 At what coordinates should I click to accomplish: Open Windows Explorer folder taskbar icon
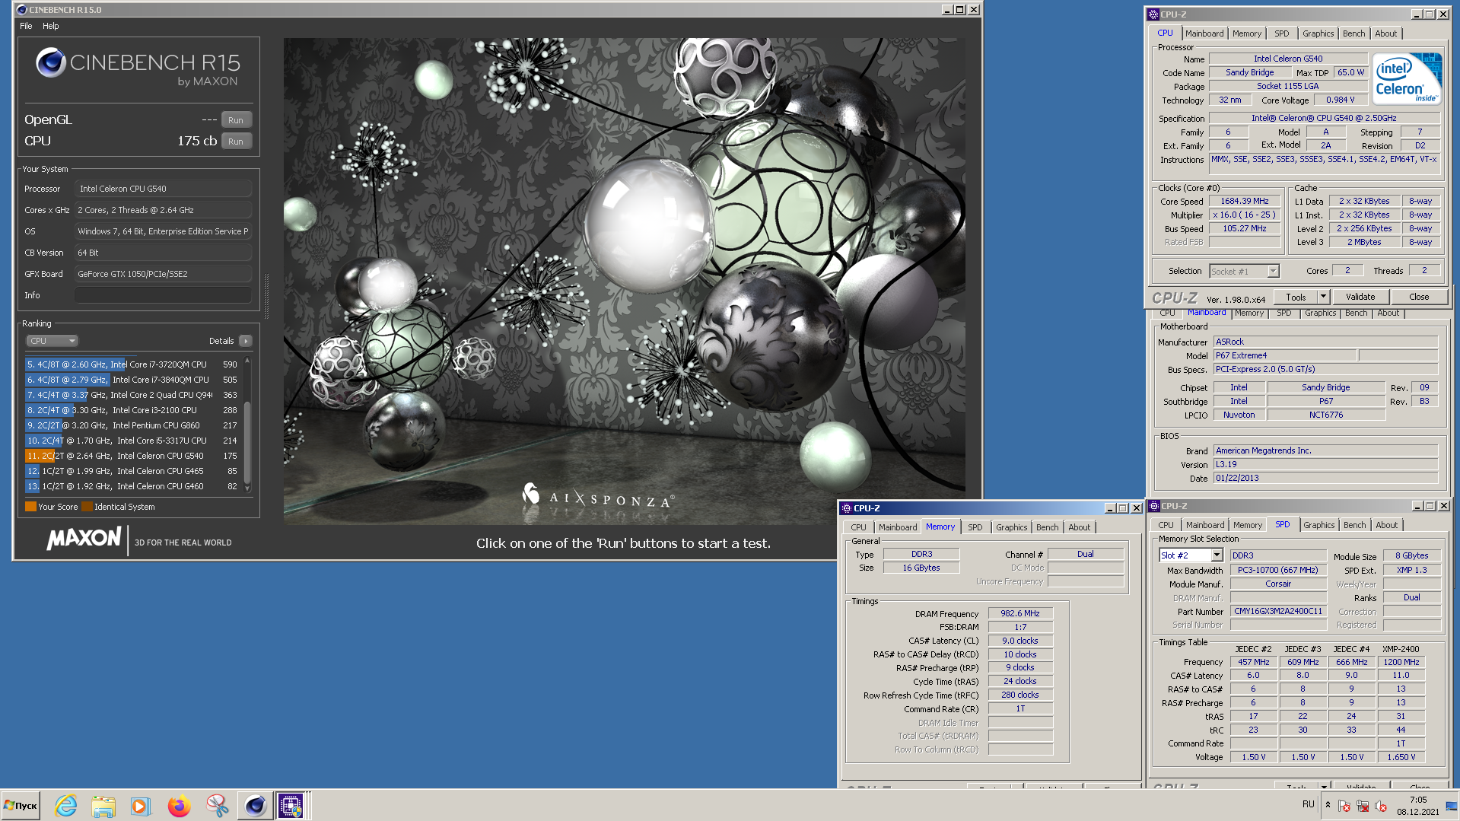tap(103, 805)
